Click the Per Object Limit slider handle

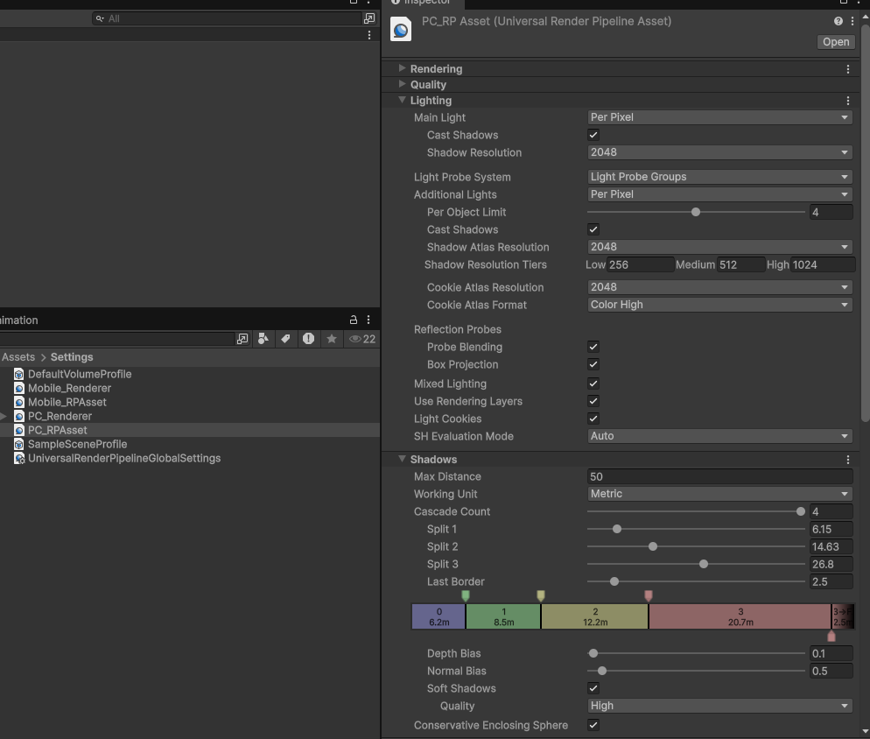(696, 212)
